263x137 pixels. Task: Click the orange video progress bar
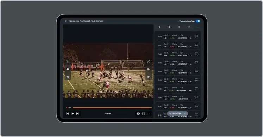tap(112, 108)
